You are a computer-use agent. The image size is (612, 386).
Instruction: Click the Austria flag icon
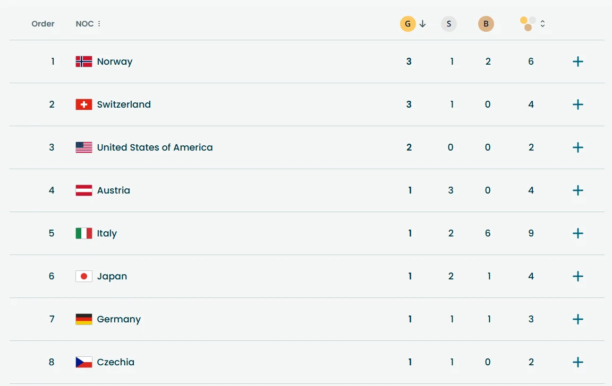(83, 190)
